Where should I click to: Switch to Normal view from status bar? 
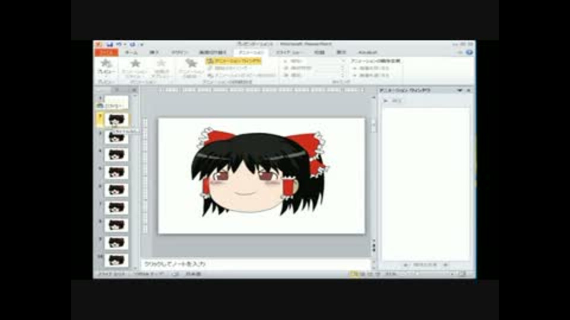coord(354,274)
